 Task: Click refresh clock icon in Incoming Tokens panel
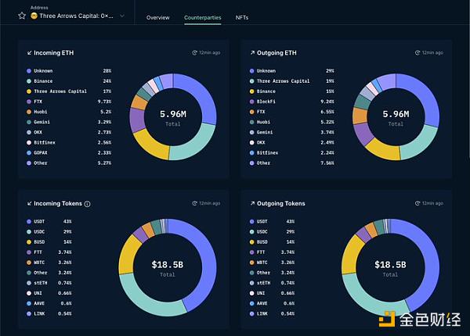tap(195, 203)
